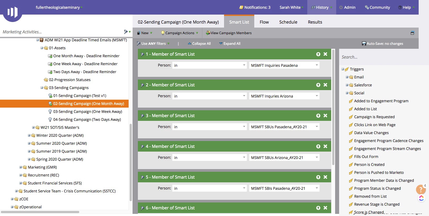
Task: Click Auto-Save disk icon status
Action: coord(364,43)
